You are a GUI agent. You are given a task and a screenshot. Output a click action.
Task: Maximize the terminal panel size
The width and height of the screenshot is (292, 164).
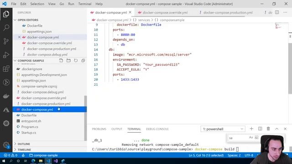pyautogui.click(x=277, y=128)
